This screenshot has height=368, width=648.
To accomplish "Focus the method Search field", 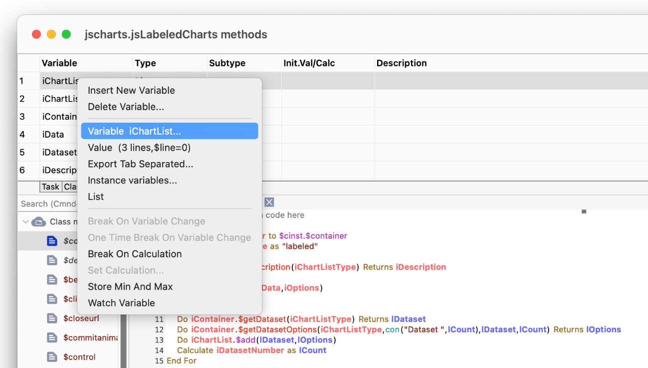I will point(48,203).
